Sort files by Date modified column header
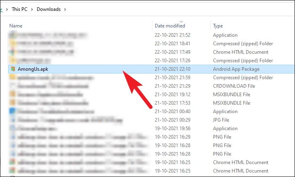Screen dimensions: 295x177 click(170, 26)
